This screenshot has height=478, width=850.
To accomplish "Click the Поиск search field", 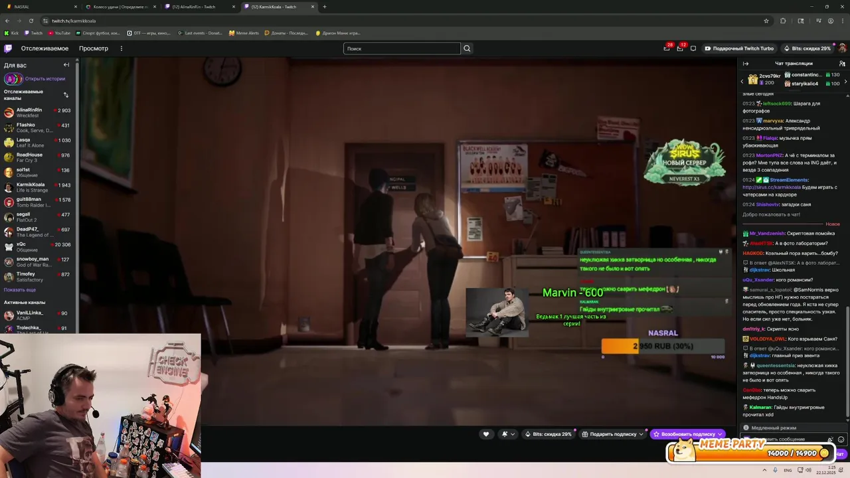I will click(x=402, y=48).
